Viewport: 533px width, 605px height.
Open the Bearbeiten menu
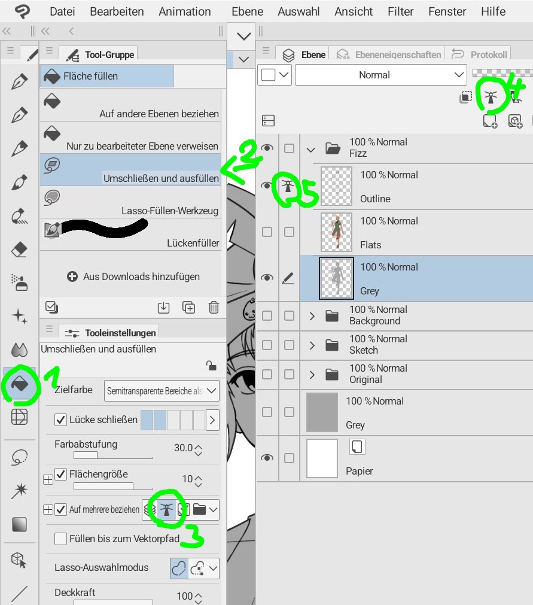click(x=117, y=11)
